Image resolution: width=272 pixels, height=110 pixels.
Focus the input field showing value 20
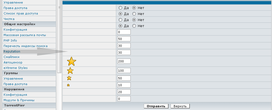coord(124,92)
